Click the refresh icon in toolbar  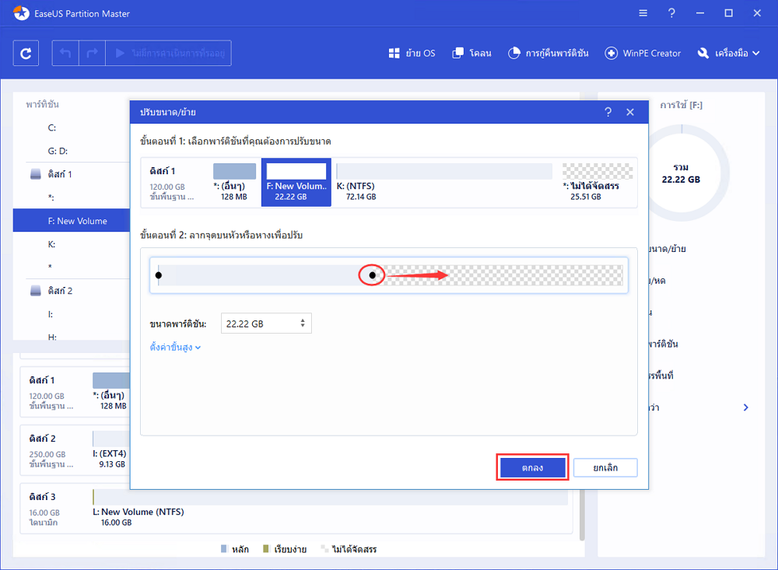click(x=26, y=53)
